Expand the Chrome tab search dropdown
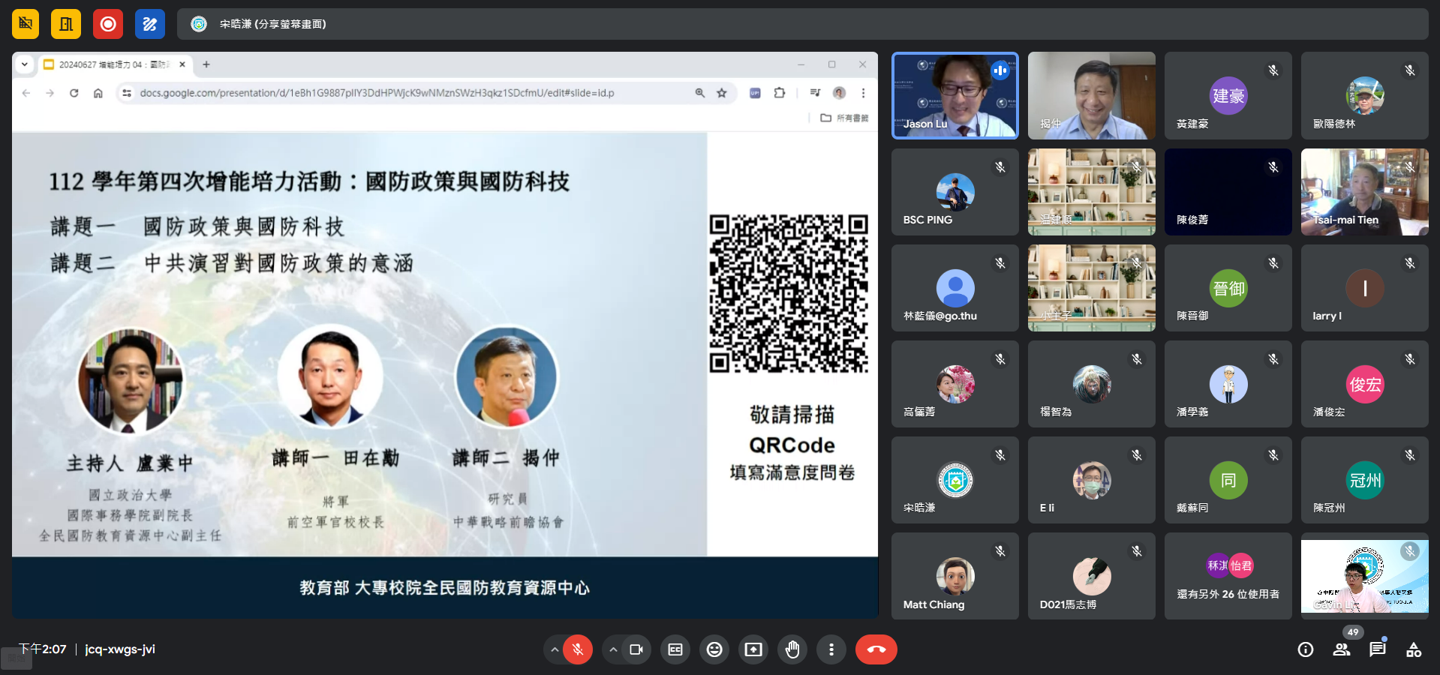1440x675 pixels. click(25, 64)
